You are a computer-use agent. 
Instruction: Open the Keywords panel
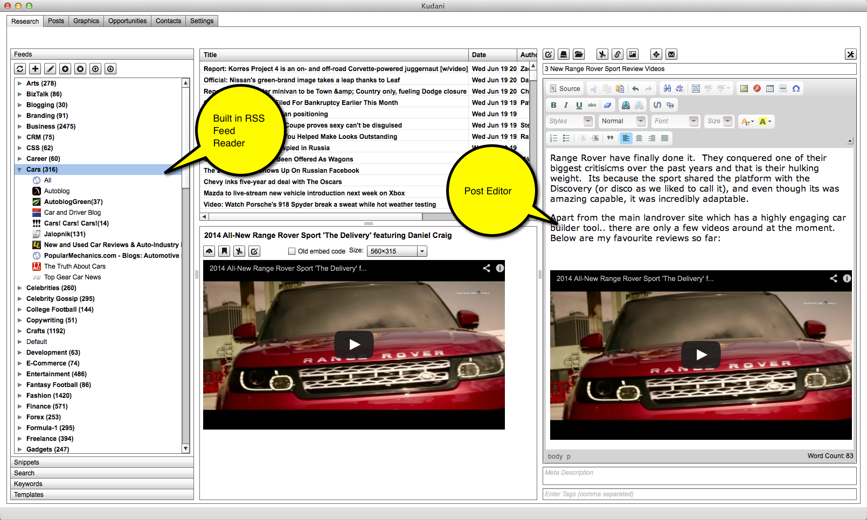click(102, 484)
